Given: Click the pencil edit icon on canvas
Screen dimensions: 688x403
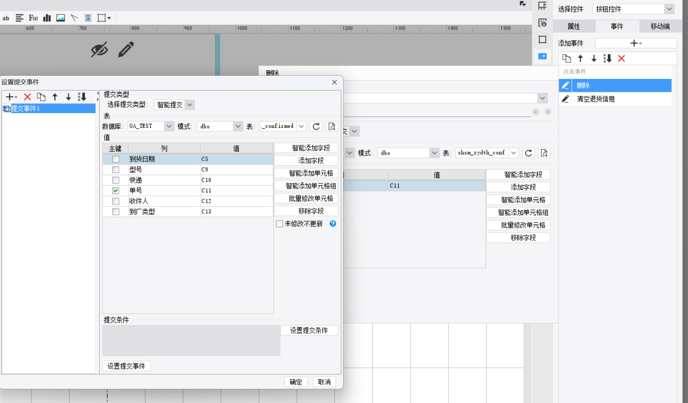Looking at the screenshot, I should click(126, 49).
